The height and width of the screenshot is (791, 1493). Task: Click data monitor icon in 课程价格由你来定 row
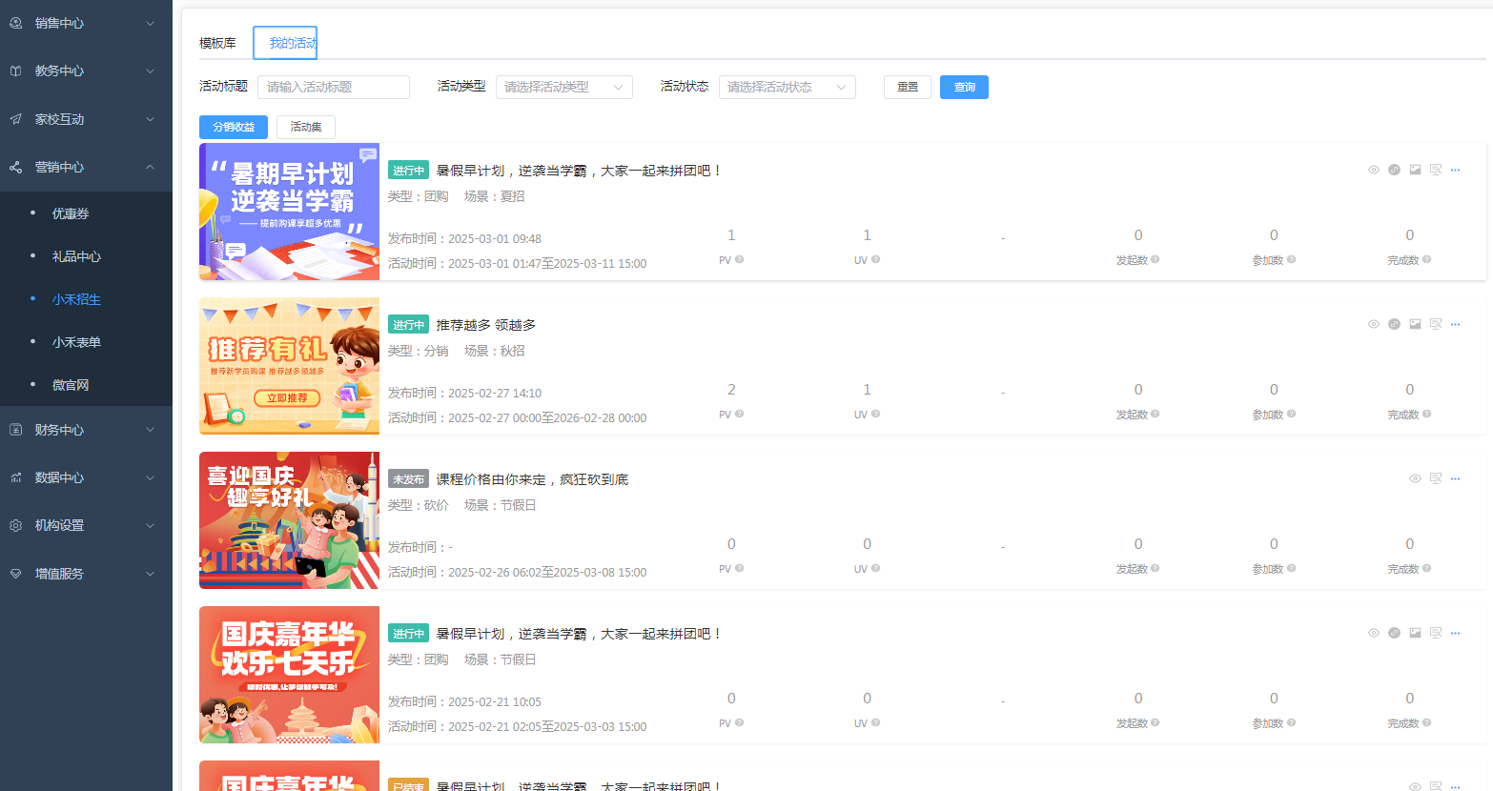[1435, 478]
